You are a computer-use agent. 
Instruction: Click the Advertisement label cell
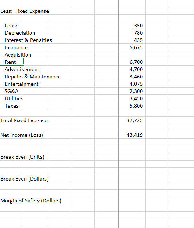tap(22, 69)
